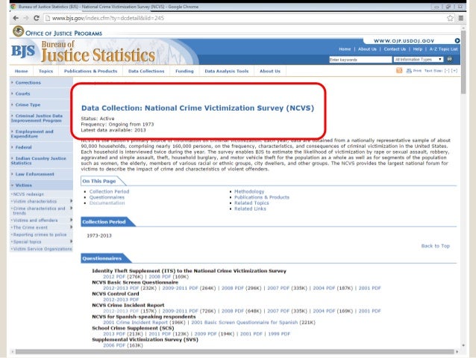Increase text size with [+]

point(454,70)
